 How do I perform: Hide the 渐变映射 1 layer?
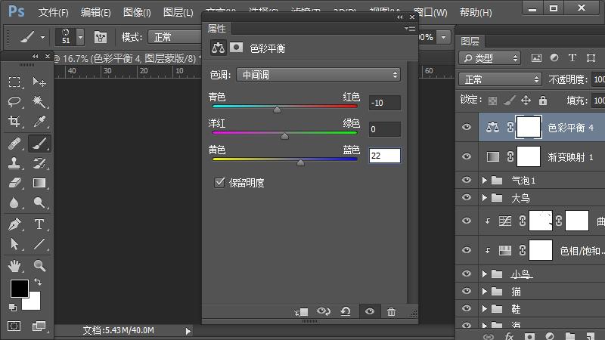pyautogui.click(x=467, y=156)
